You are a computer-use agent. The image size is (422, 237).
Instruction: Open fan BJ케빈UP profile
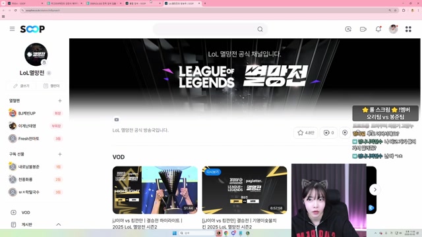[26, 113]
